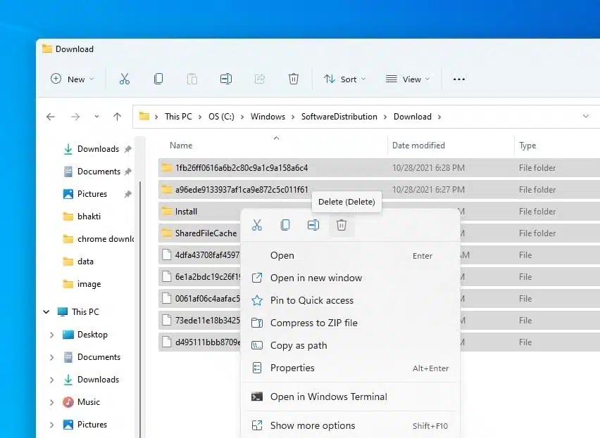Open the three-dot See more menu
The height and width of the screenshot is (438, 600).
[458, 79]
